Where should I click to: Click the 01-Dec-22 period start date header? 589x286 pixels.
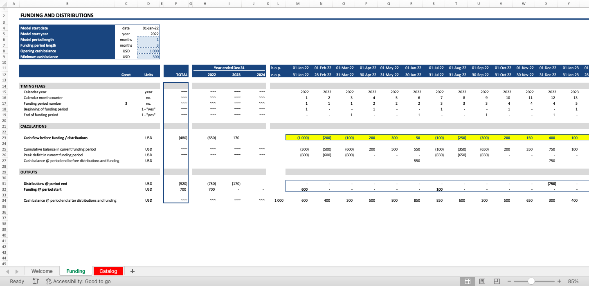point(546,68)
